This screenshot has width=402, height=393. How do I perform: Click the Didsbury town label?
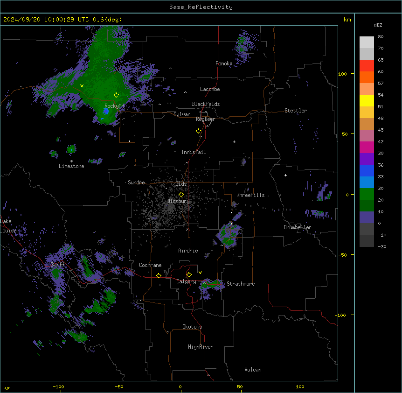point(179,201)
